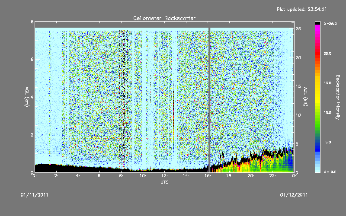Click the green band of the colorbar near 10.0
This screenshot has height=216, width=346.
point(317,113)
